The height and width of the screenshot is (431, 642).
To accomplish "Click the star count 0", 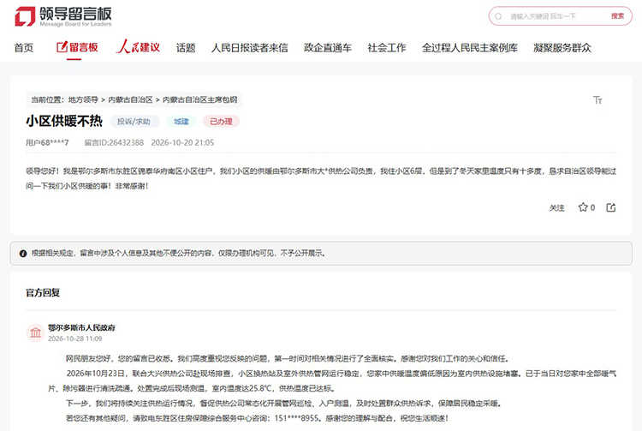I will 592,207.
